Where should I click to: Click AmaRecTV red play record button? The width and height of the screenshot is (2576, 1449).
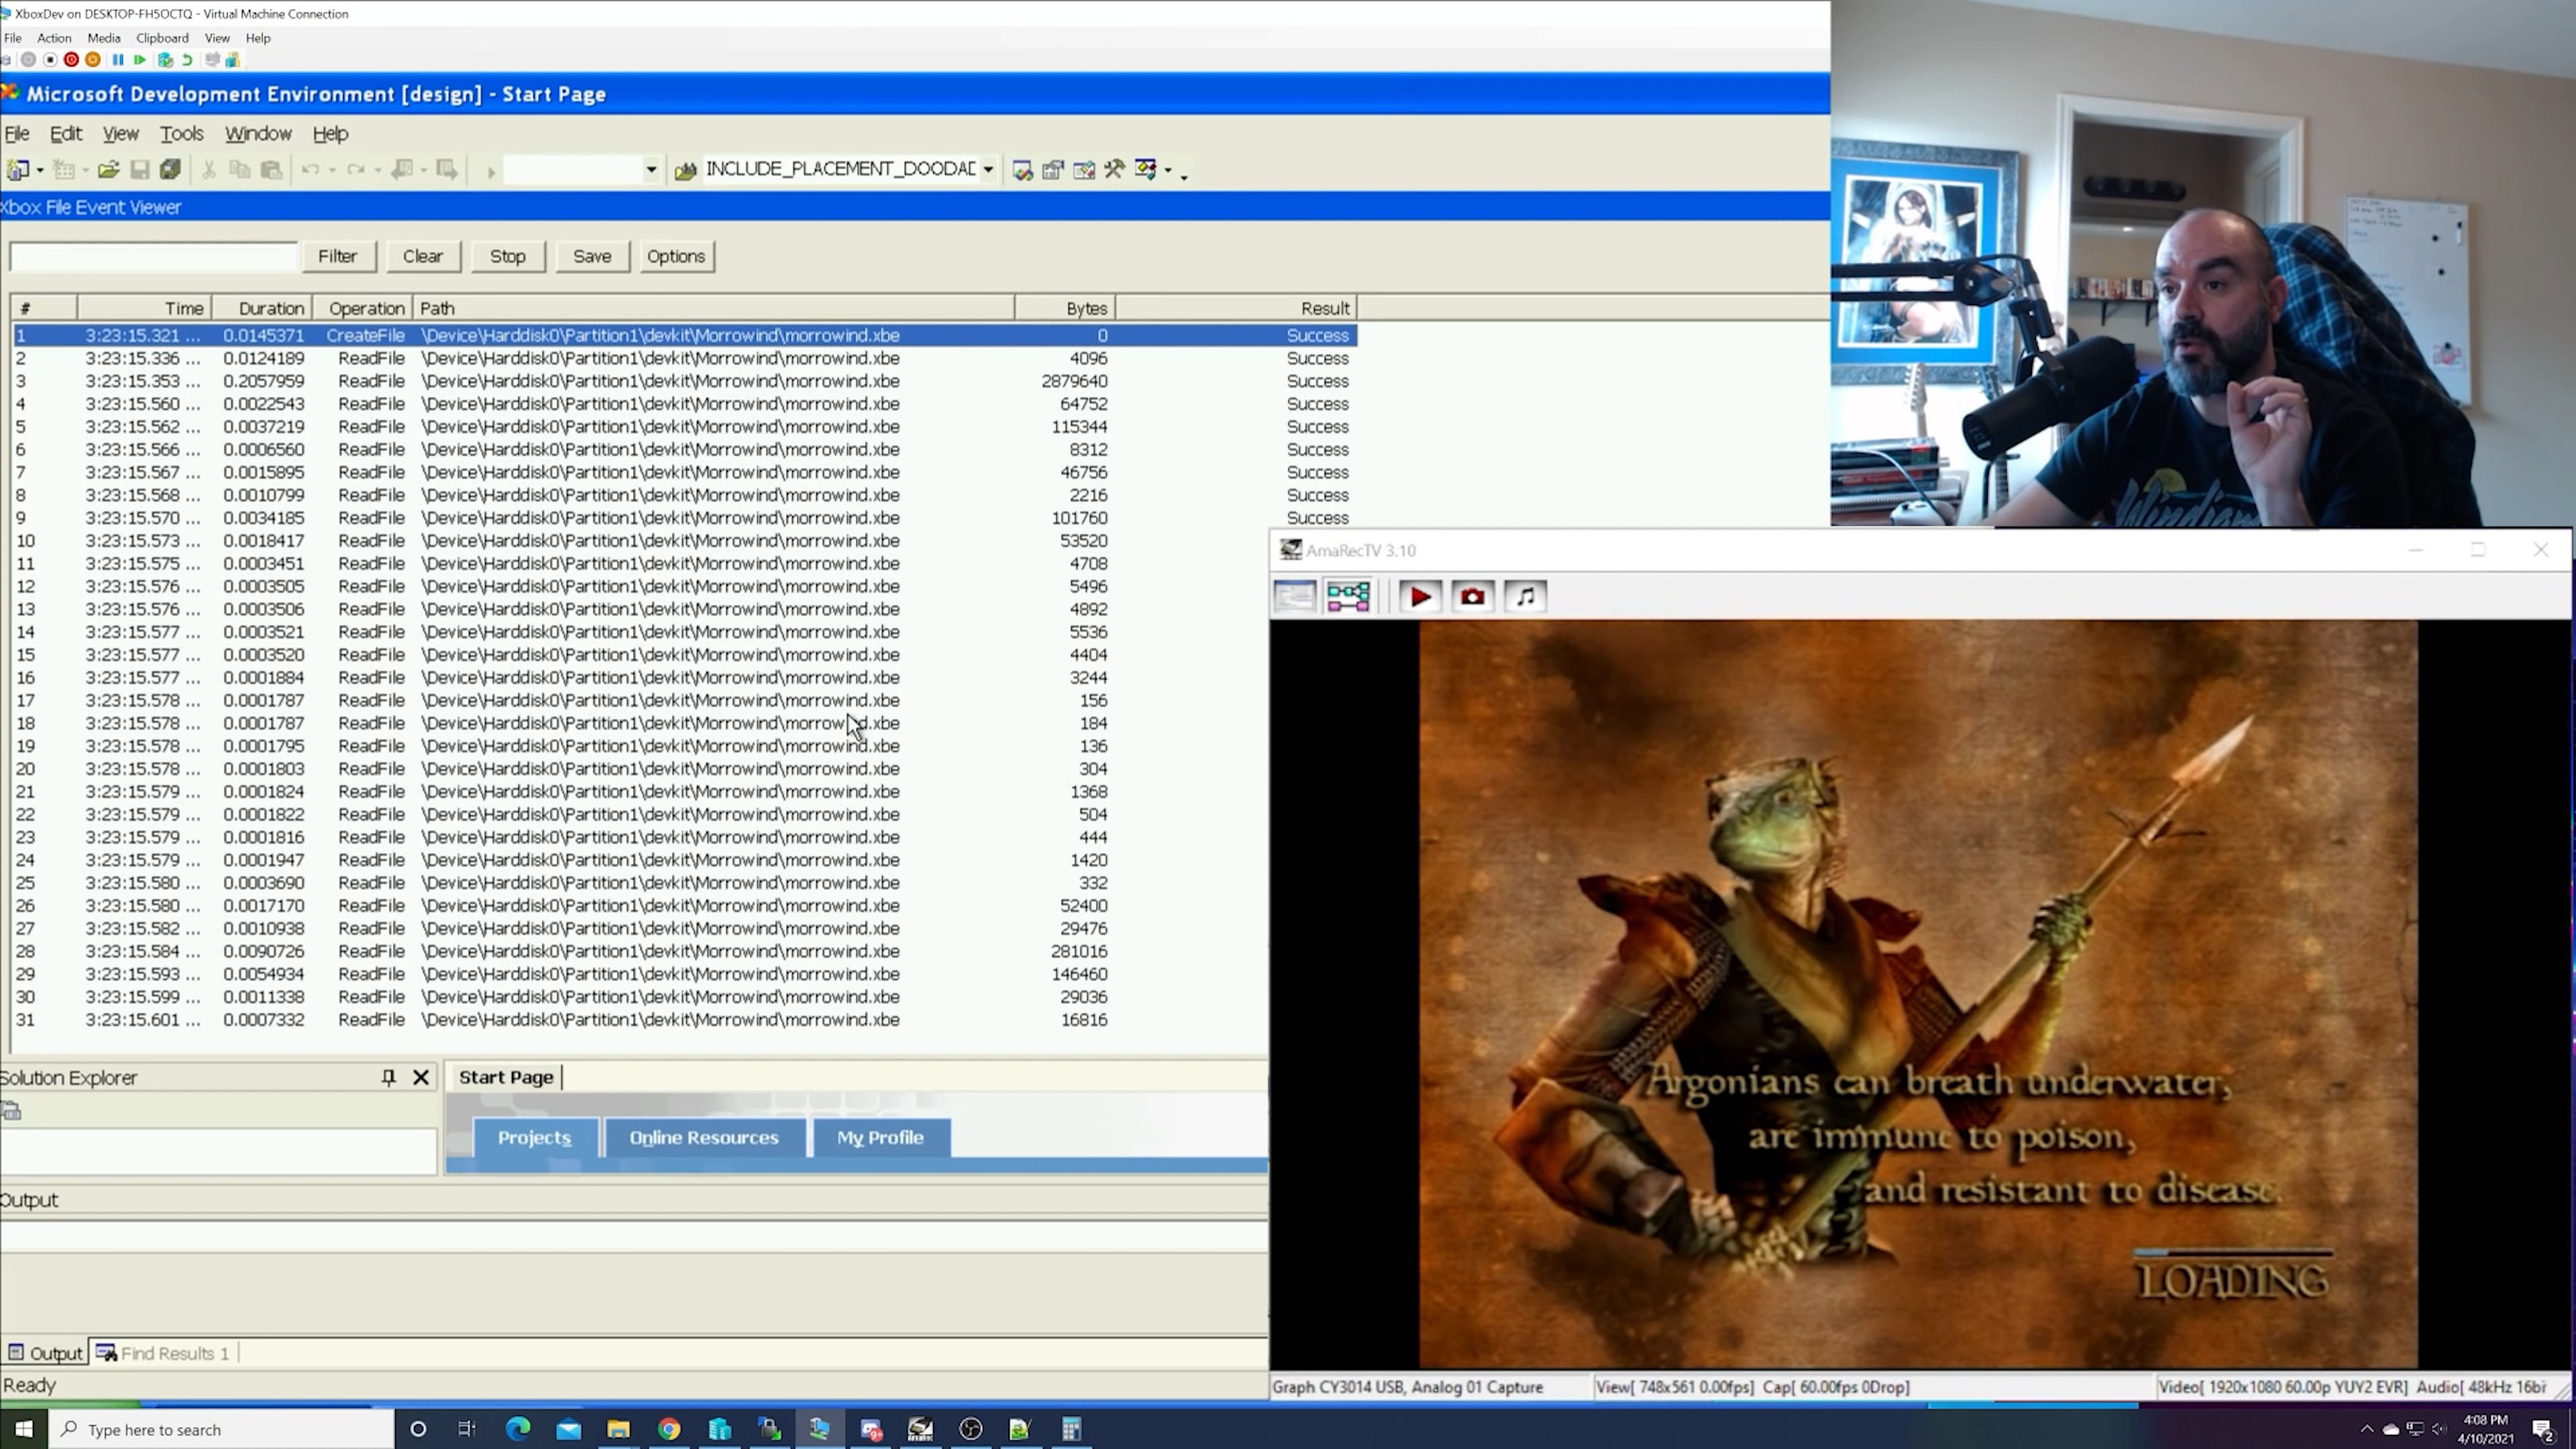tap(1420, 597)
